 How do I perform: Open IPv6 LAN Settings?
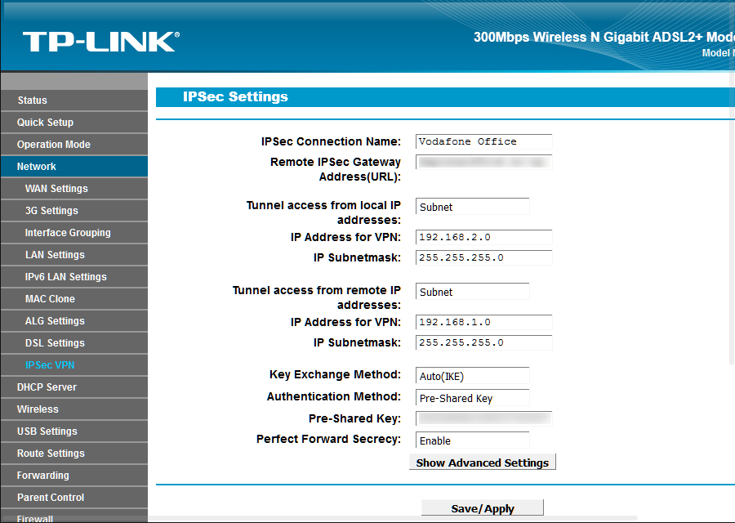pyautogui.click(x=74, y=277)
